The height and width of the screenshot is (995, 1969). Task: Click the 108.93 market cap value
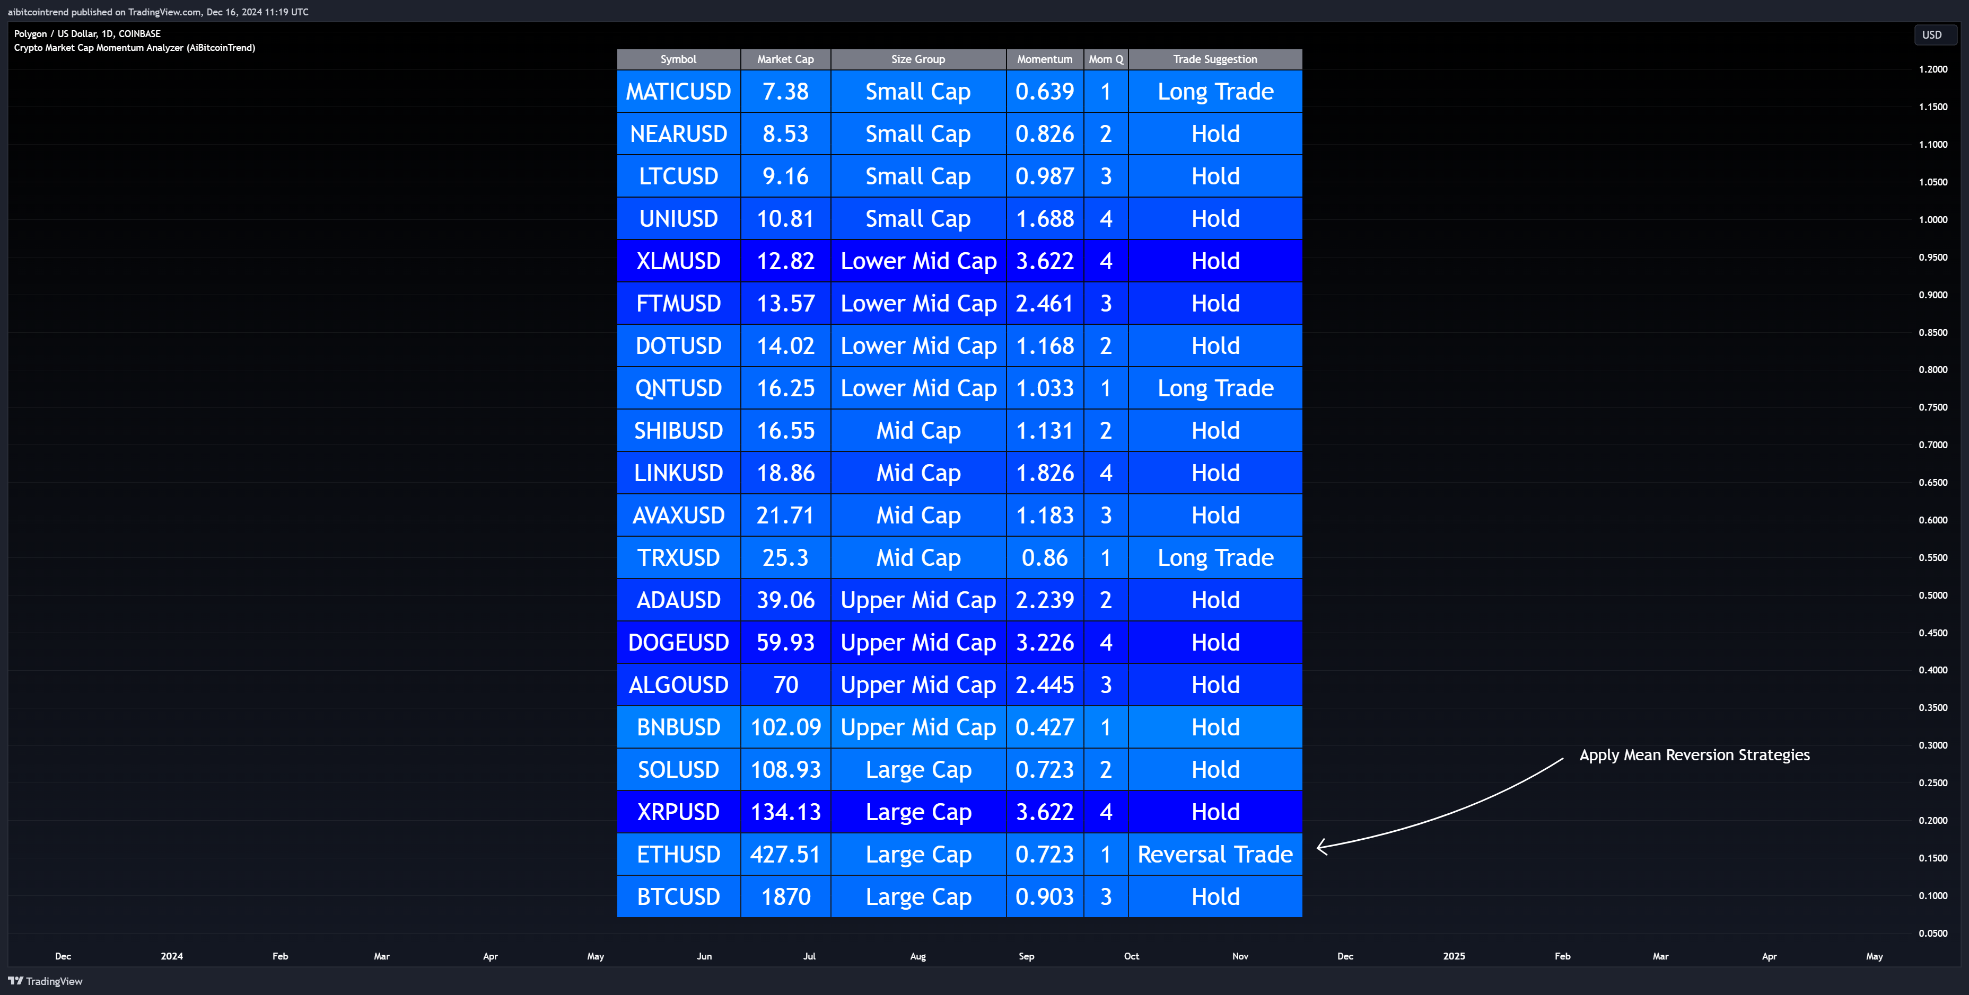pyautogui.click(x=786, y=770)
